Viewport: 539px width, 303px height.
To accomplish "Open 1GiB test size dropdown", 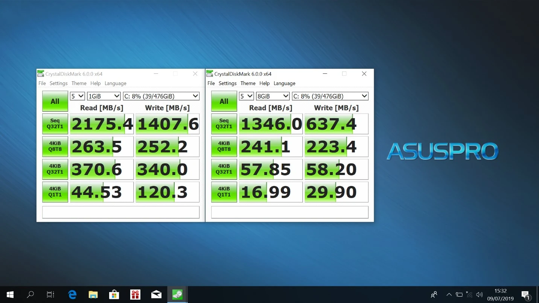I will (x=104, y=96).
